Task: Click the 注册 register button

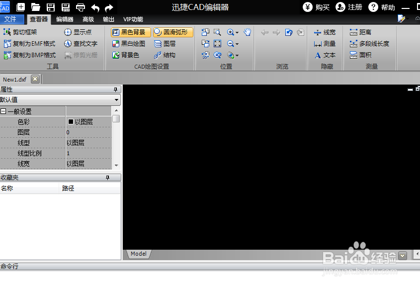Action: pyautogui.click(x=349, y=7)
